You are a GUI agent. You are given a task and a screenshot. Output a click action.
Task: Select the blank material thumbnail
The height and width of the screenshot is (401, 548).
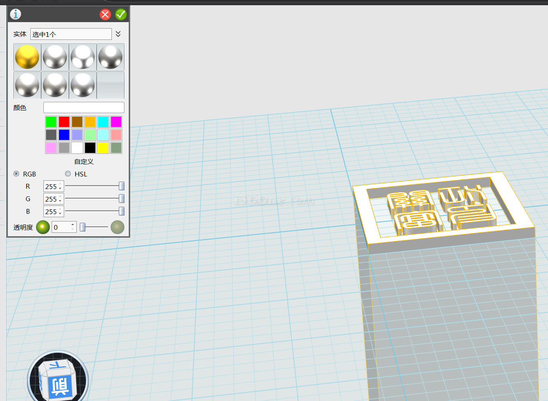111,85
